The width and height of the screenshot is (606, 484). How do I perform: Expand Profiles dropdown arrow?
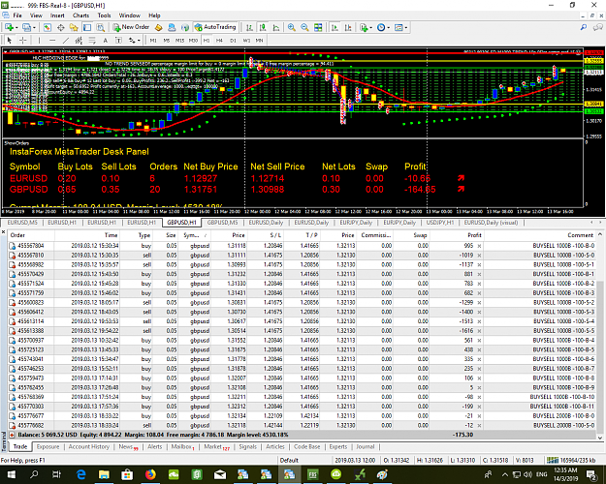pyautogui.click(x=34, y=28)
